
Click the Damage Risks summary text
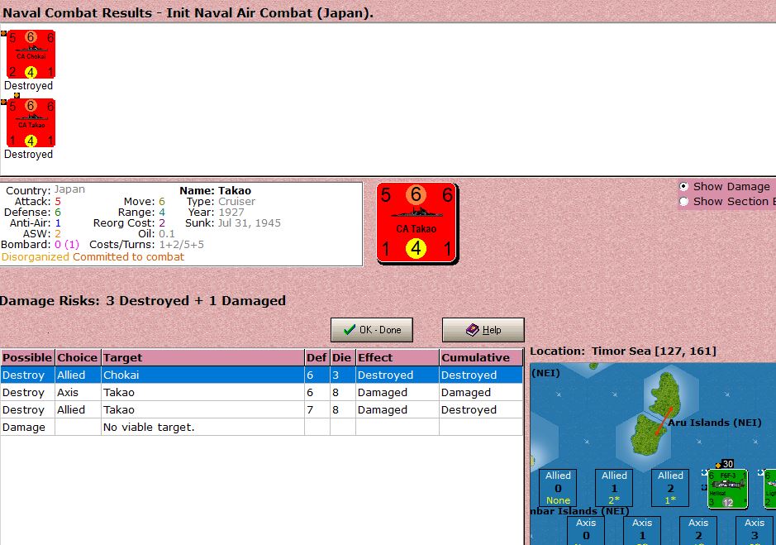tap(143, 301)
